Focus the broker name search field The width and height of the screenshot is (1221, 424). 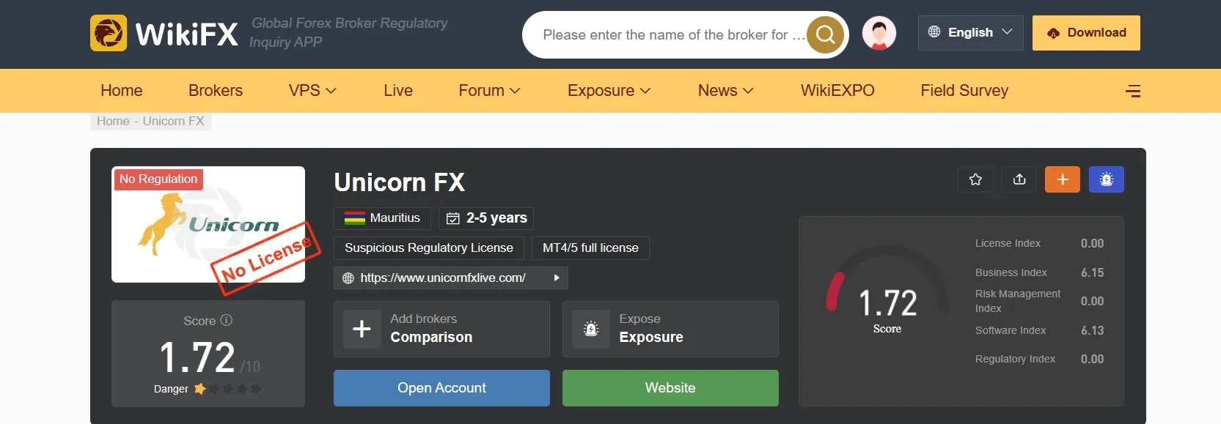click(673, 34)
